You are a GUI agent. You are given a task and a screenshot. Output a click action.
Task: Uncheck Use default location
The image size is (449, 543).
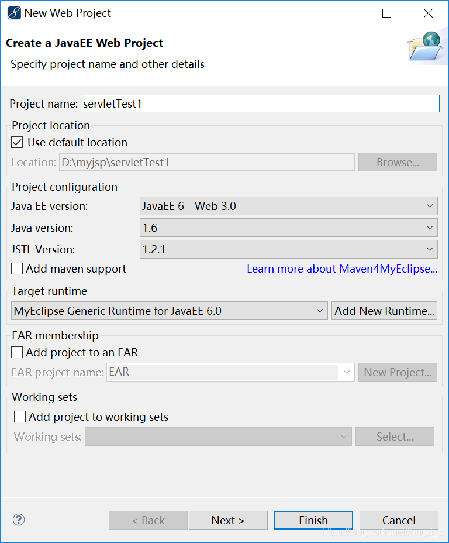pyautogui.click(x=17, y=142)
